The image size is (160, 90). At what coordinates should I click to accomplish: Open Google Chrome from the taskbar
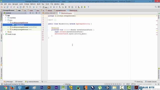point(5,87)
